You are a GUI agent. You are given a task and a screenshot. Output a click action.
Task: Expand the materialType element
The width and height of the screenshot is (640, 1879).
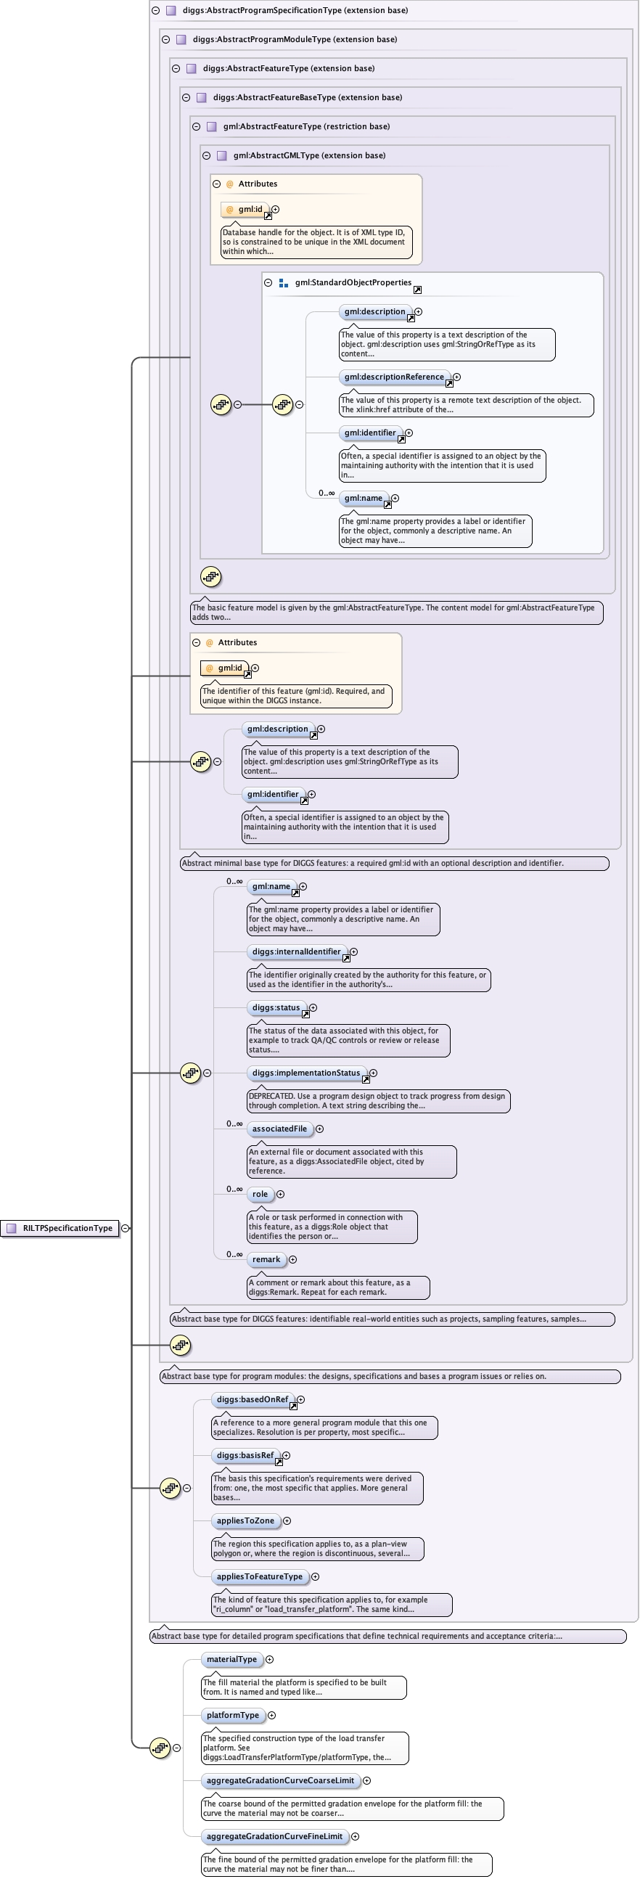click(270, 1659)
